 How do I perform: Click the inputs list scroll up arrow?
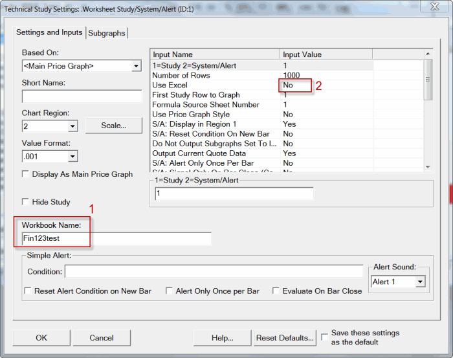point(428,54)
